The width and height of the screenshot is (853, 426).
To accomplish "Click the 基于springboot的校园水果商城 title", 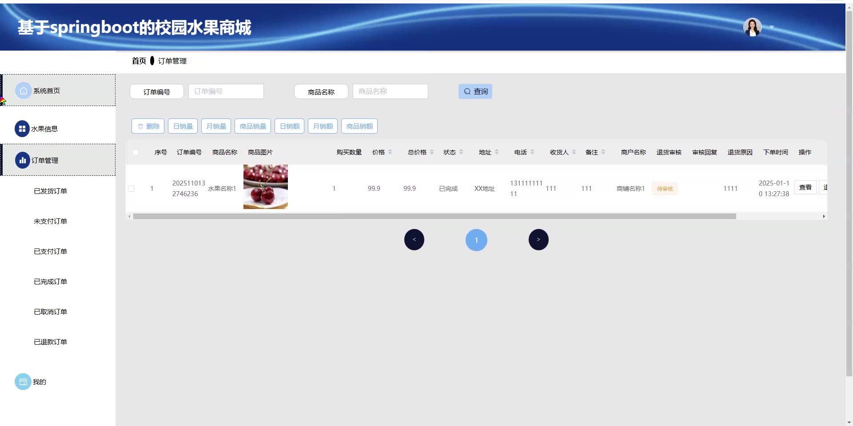I will click(135, 28).
